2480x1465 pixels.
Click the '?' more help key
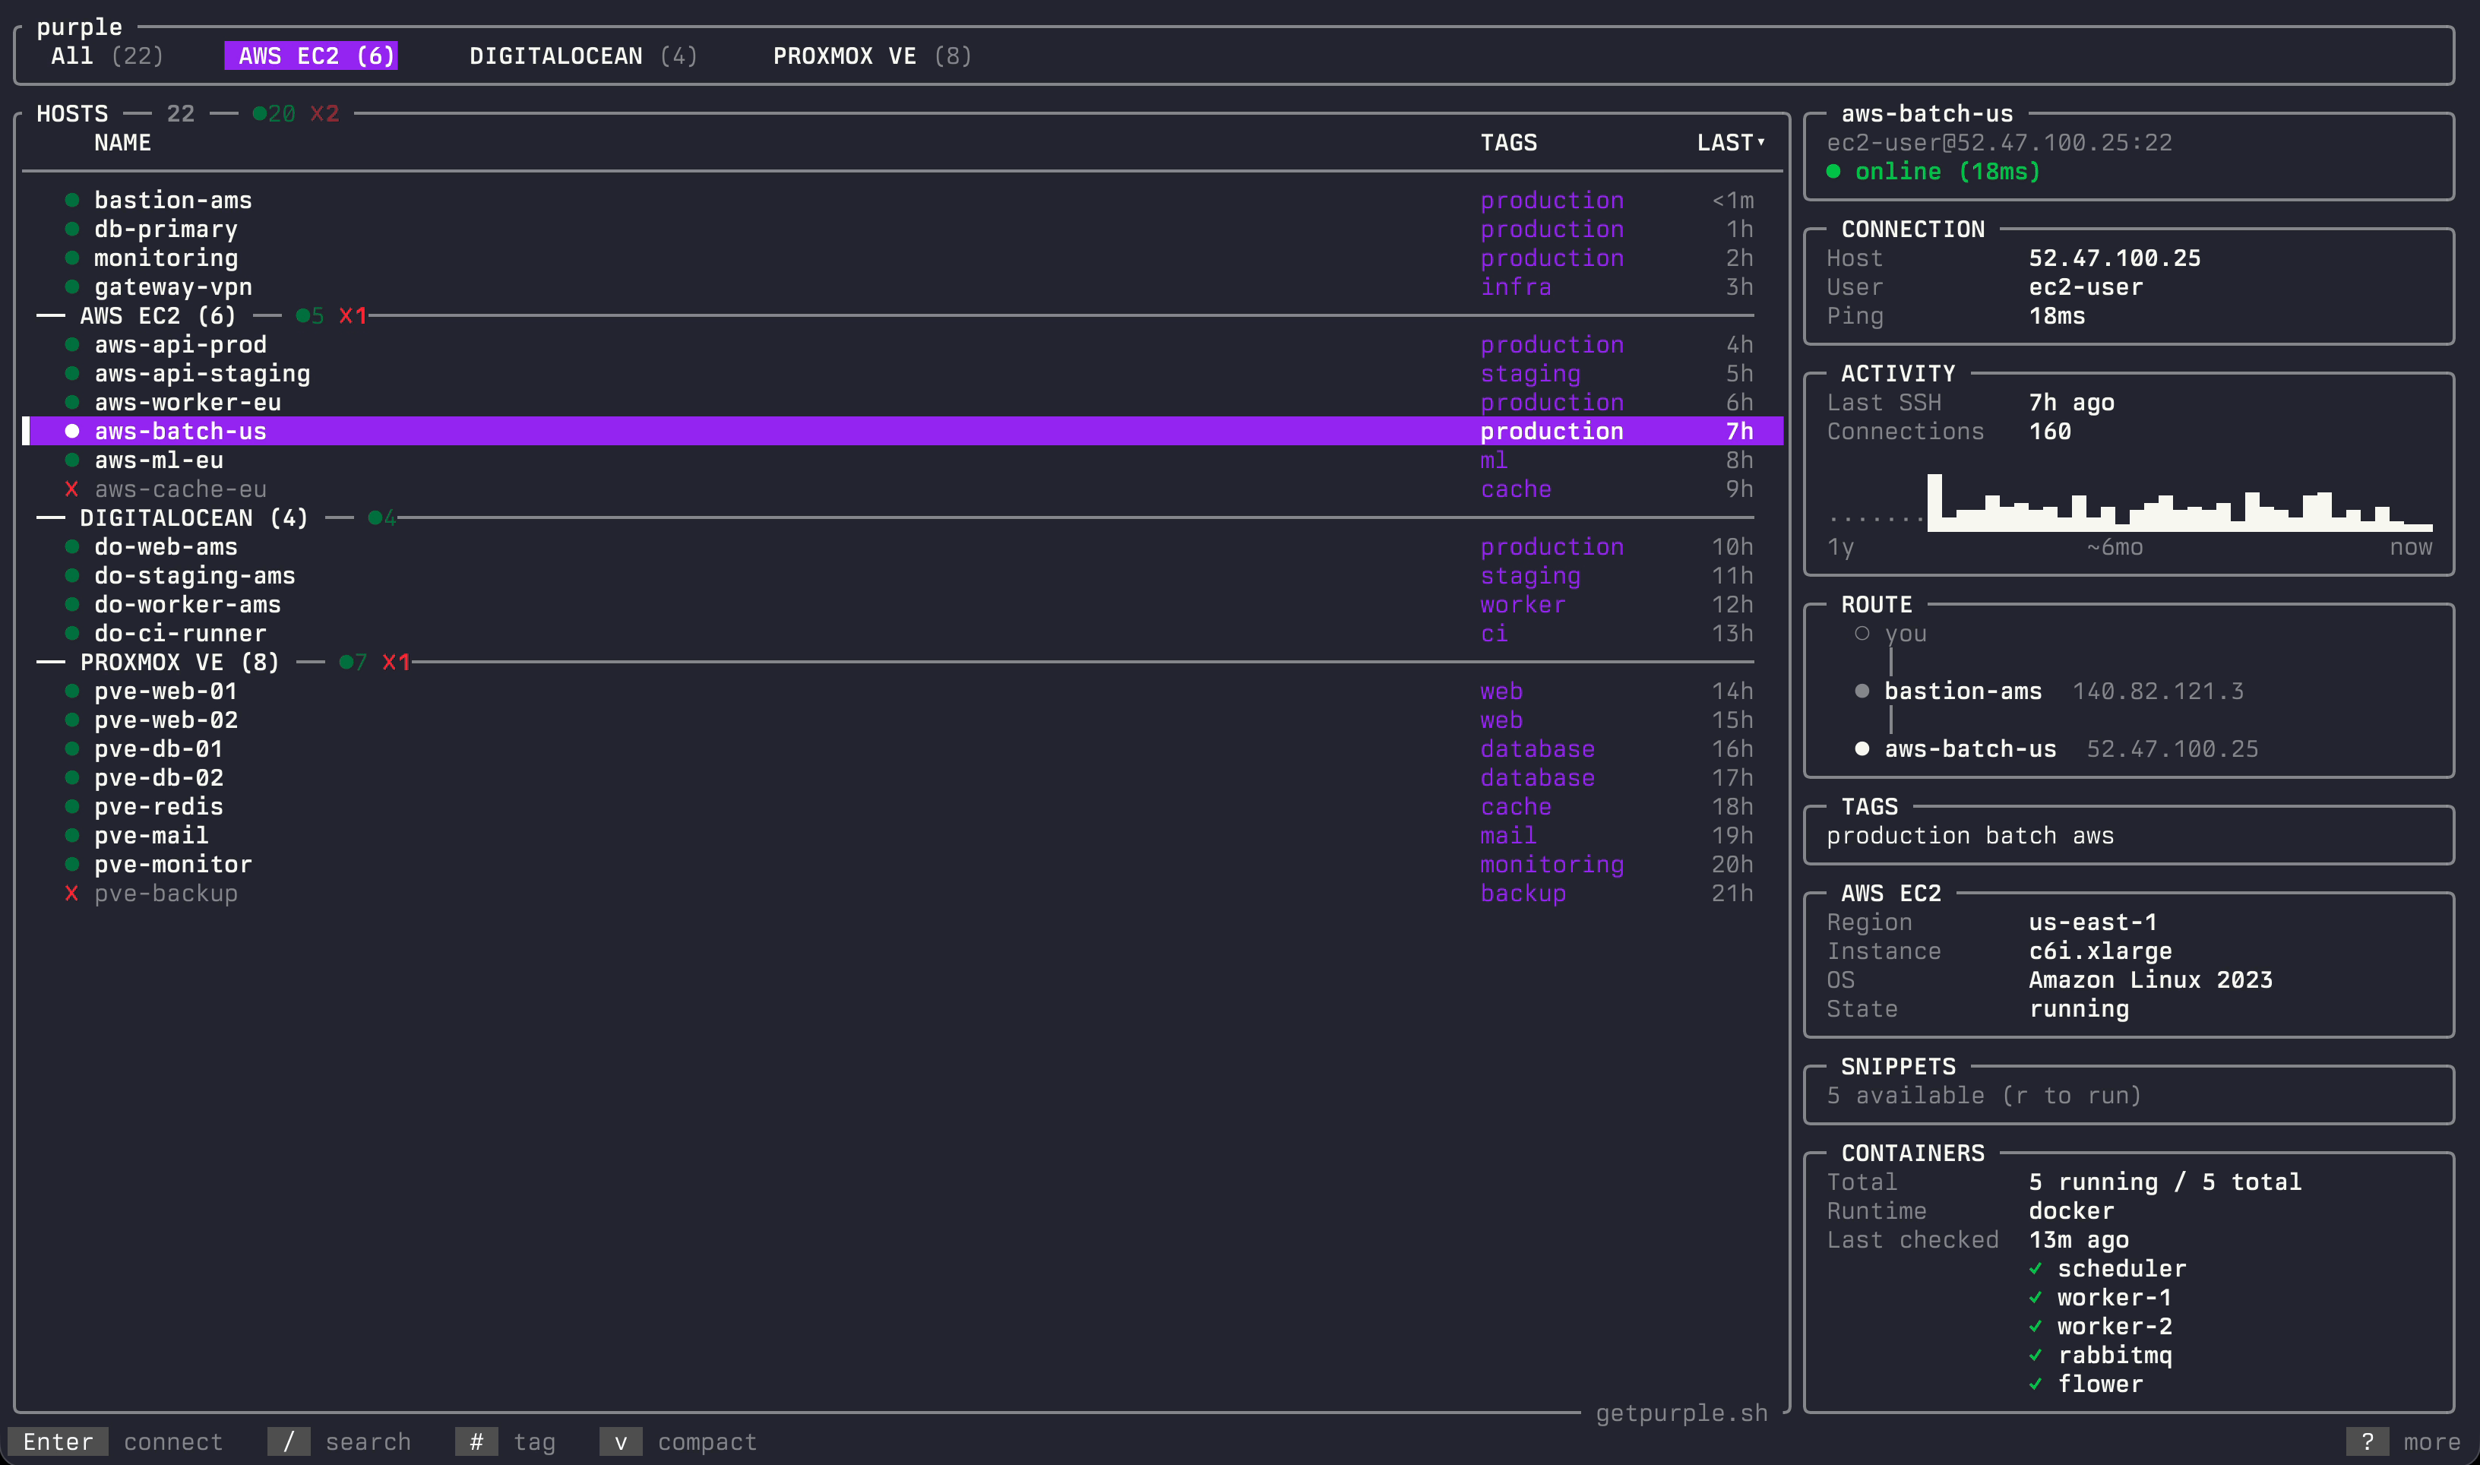tap(2367, 1441)
